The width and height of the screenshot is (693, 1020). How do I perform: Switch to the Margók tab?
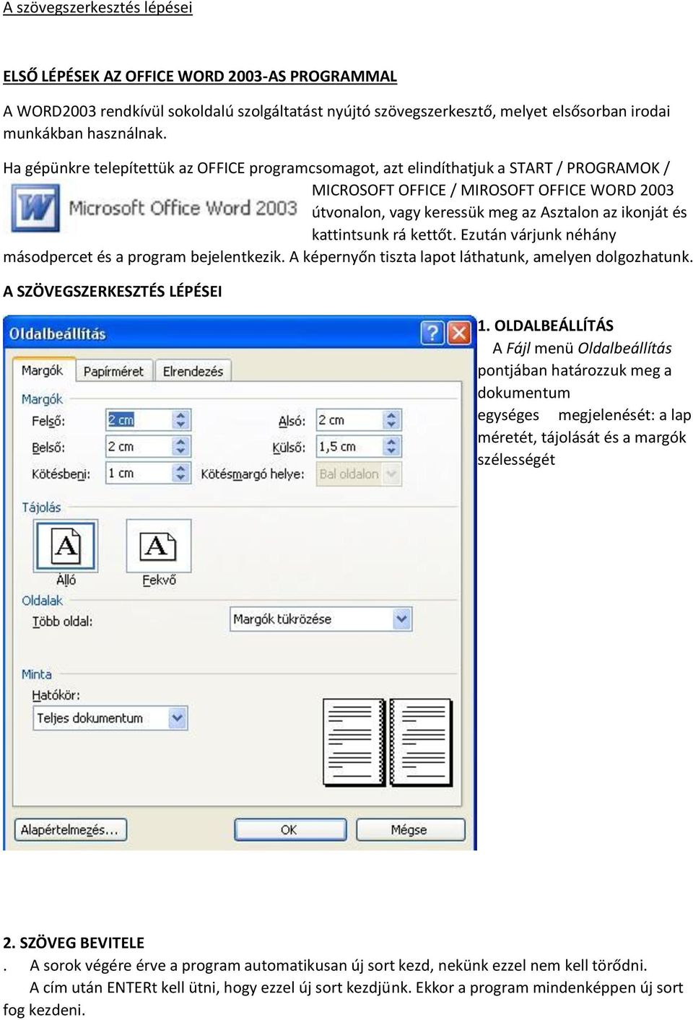coord(43,370)
